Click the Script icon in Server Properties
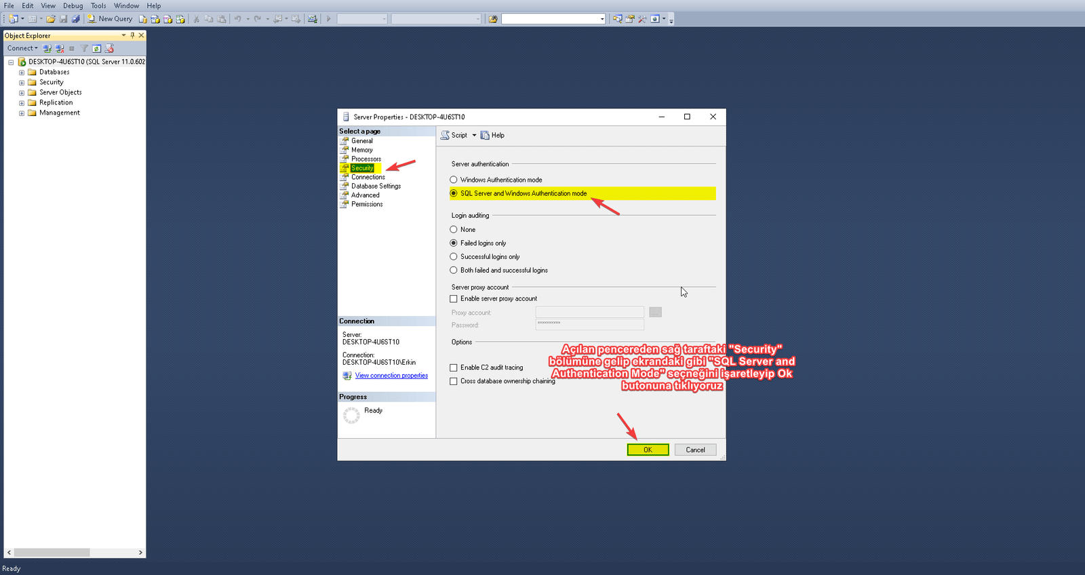This screenshot has height=575, width=1085. [x=454, y=135]
